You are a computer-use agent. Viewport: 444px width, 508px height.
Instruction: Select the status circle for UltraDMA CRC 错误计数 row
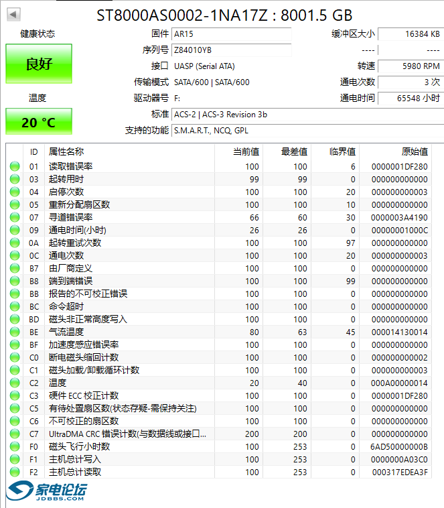point(15,434)
